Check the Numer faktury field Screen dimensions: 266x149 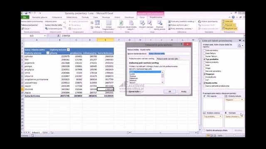click(x=204, y=56)
